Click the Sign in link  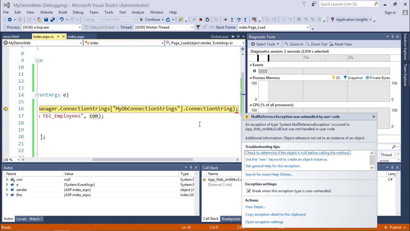point(390,13)
